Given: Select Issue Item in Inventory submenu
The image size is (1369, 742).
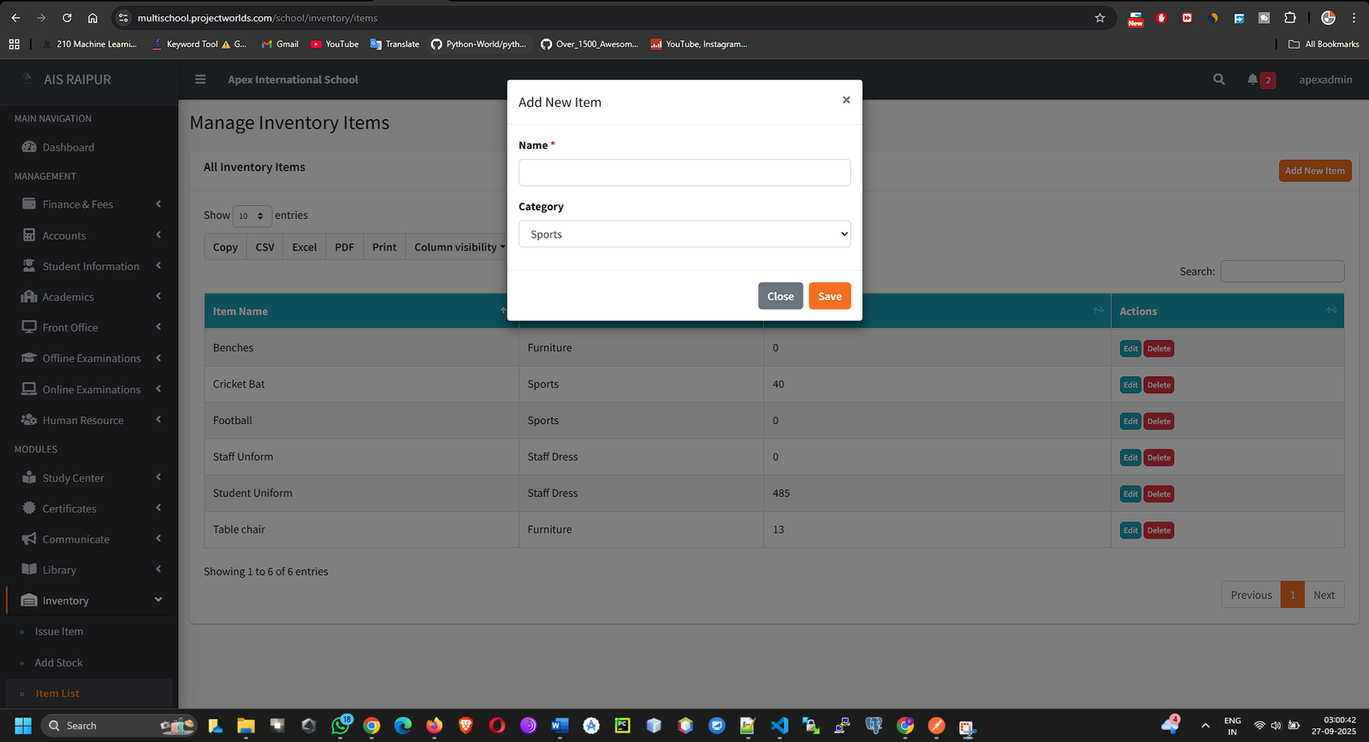Looking at the screenshot, I should [x=59, y=632].
